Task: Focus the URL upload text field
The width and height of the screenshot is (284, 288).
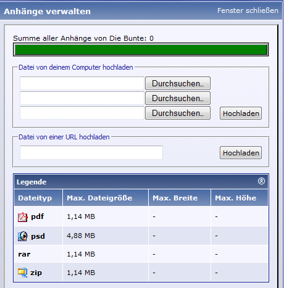Action: coord(91,152)
